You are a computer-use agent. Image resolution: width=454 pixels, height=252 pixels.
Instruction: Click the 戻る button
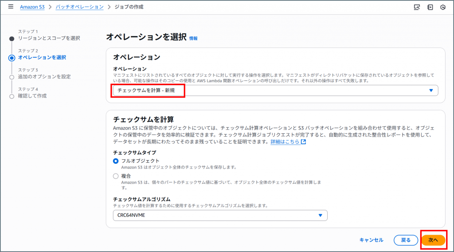(406, 240)
